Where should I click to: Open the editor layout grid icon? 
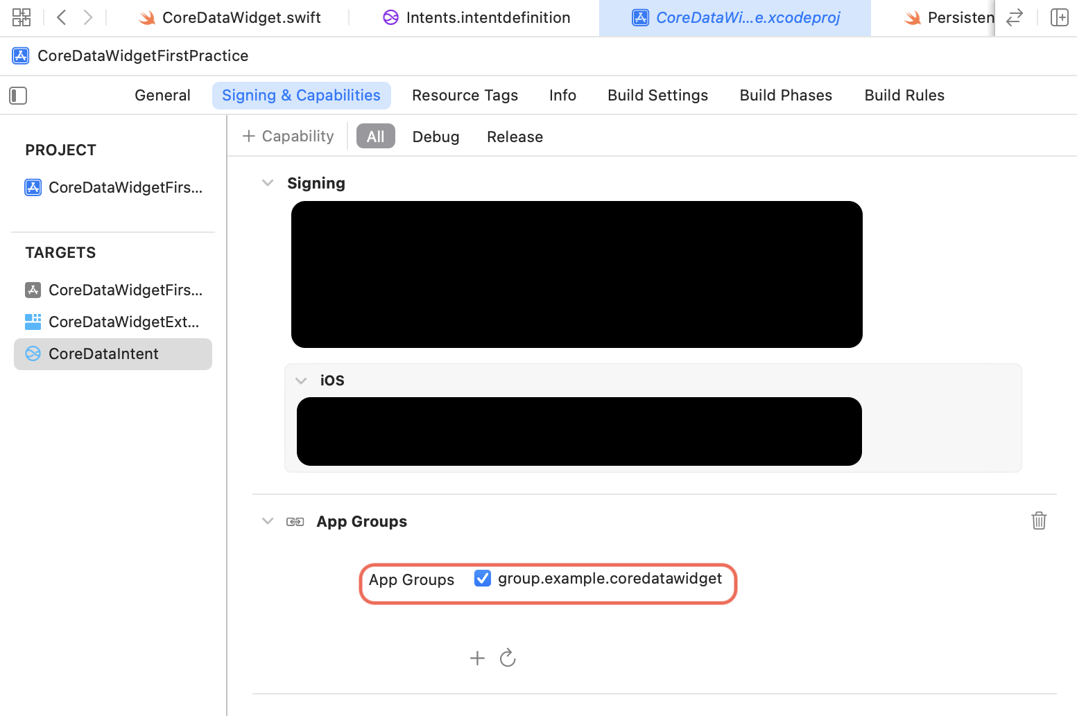tap(21, 17)
